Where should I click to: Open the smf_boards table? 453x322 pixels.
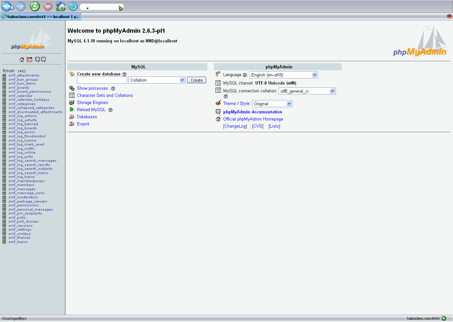coord(19,88)
